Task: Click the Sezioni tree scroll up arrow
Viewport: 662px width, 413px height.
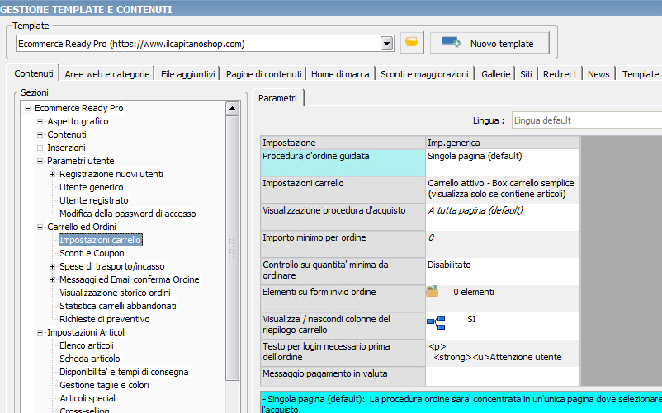Action: pyautogui.click(x=232, y=108)
